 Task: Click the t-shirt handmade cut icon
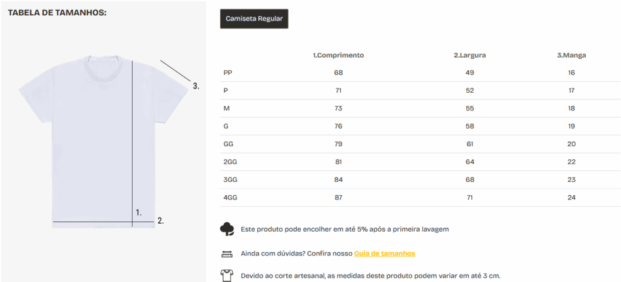pyautogui.click(x=227, y=275)
